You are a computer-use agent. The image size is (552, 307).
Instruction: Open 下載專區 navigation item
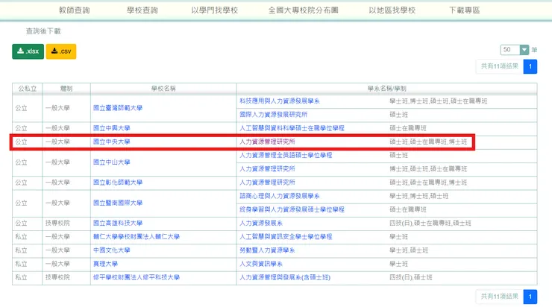[464, 10]
